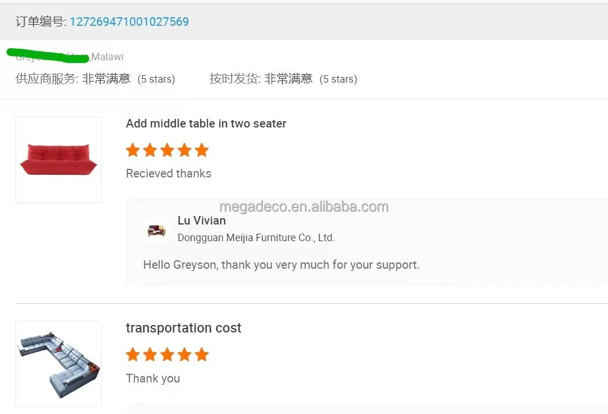Click the 供应商服务 rating label
This screenshot has width=608, height=414.
click(x=47, y=79)
